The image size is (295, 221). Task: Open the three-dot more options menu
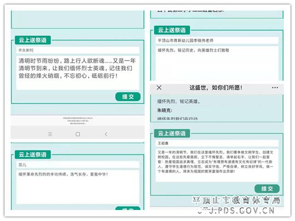click(275, 87)
